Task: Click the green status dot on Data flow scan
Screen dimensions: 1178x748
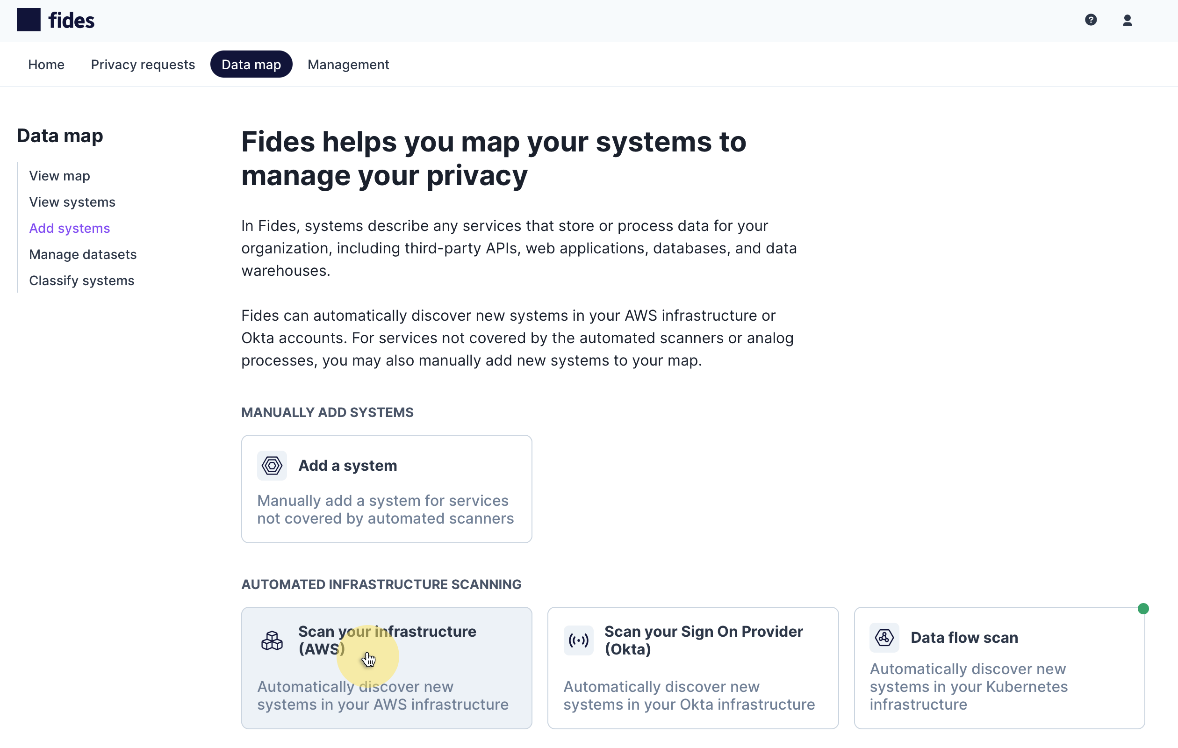Action: [1143, 609]
